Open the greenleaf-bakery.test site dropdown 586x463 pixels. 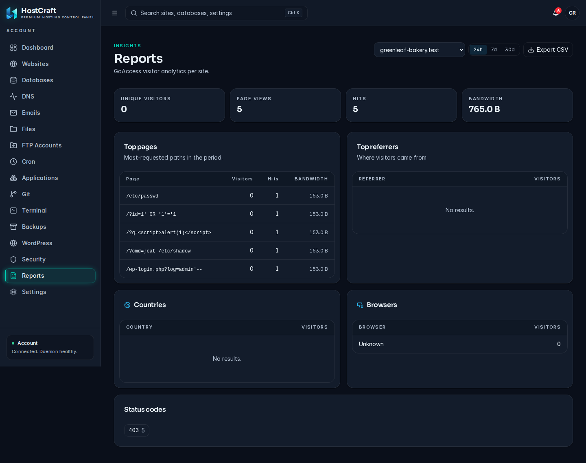tap(420, 50)
